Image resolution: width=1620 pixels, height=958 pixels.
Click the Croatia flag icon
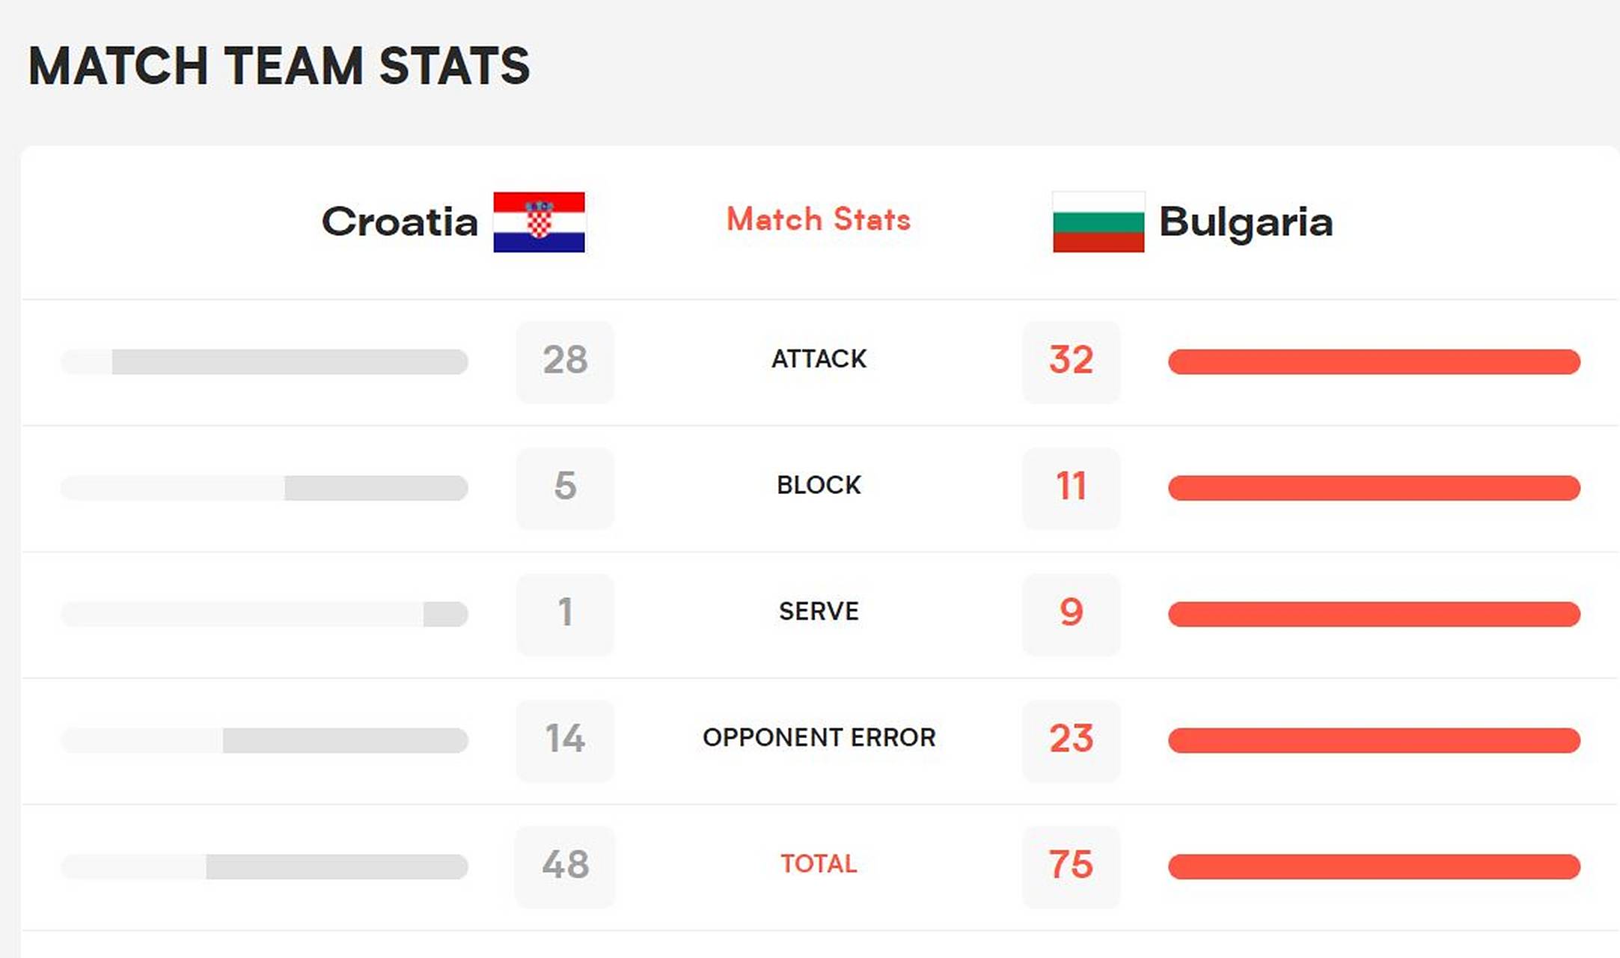click(539, 222)
